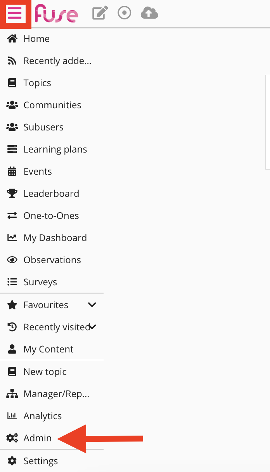This screenshot has height=472, width=270.
Task: Click the Observations eye icon
Action: point(12,259)
